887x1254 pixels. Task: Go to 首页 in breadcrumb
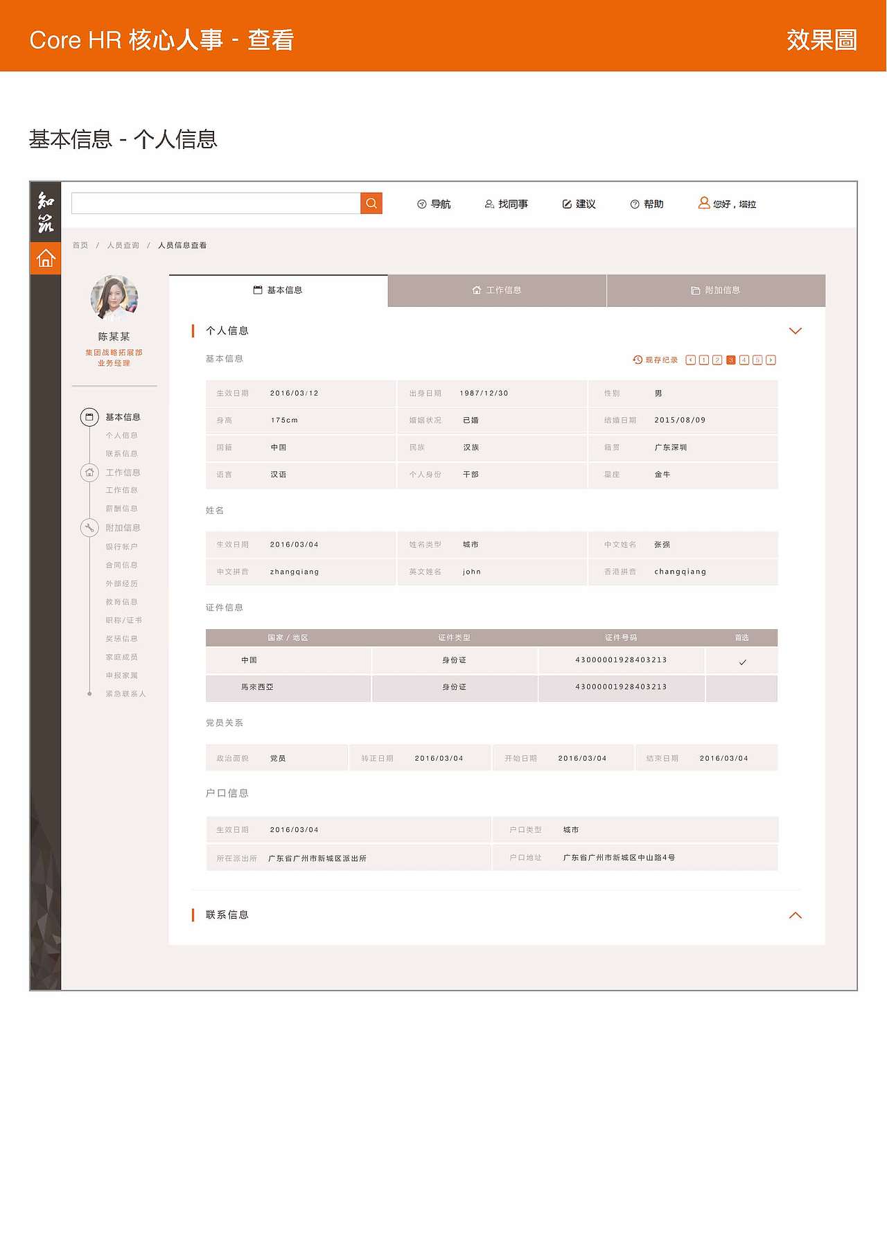[80, 245]
